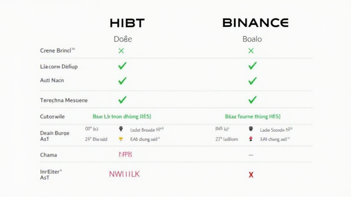Click the red NWIILK text
The width and height of the screenshot is (351, 197).
click(x=124, y=174)
